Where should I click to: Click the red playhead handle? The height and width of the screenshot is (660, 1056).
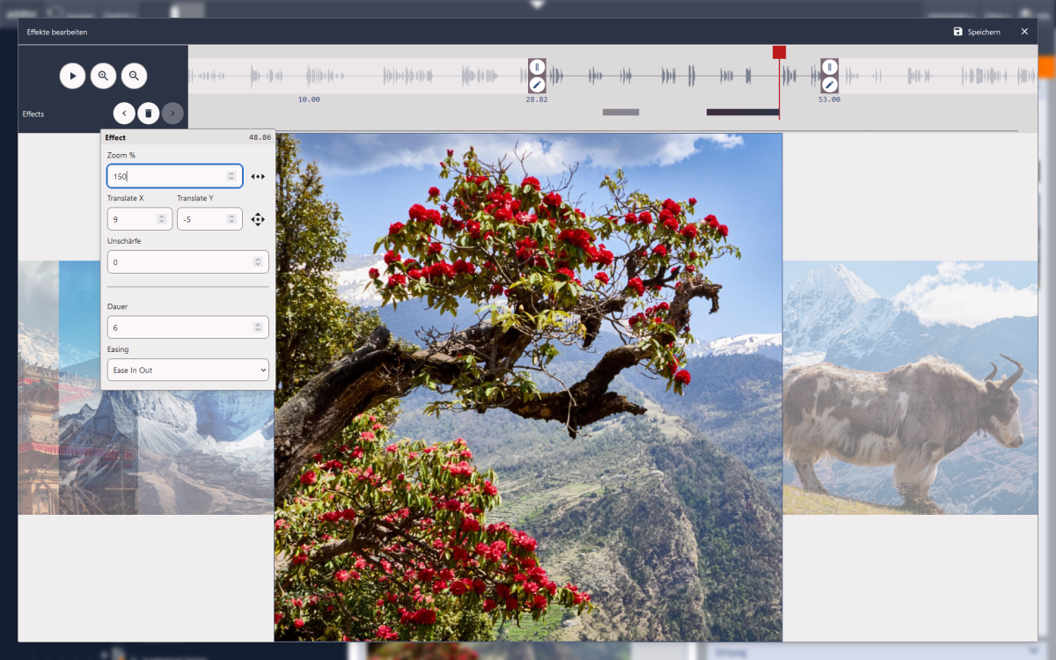pyautogui.click(x=779, y=53)
